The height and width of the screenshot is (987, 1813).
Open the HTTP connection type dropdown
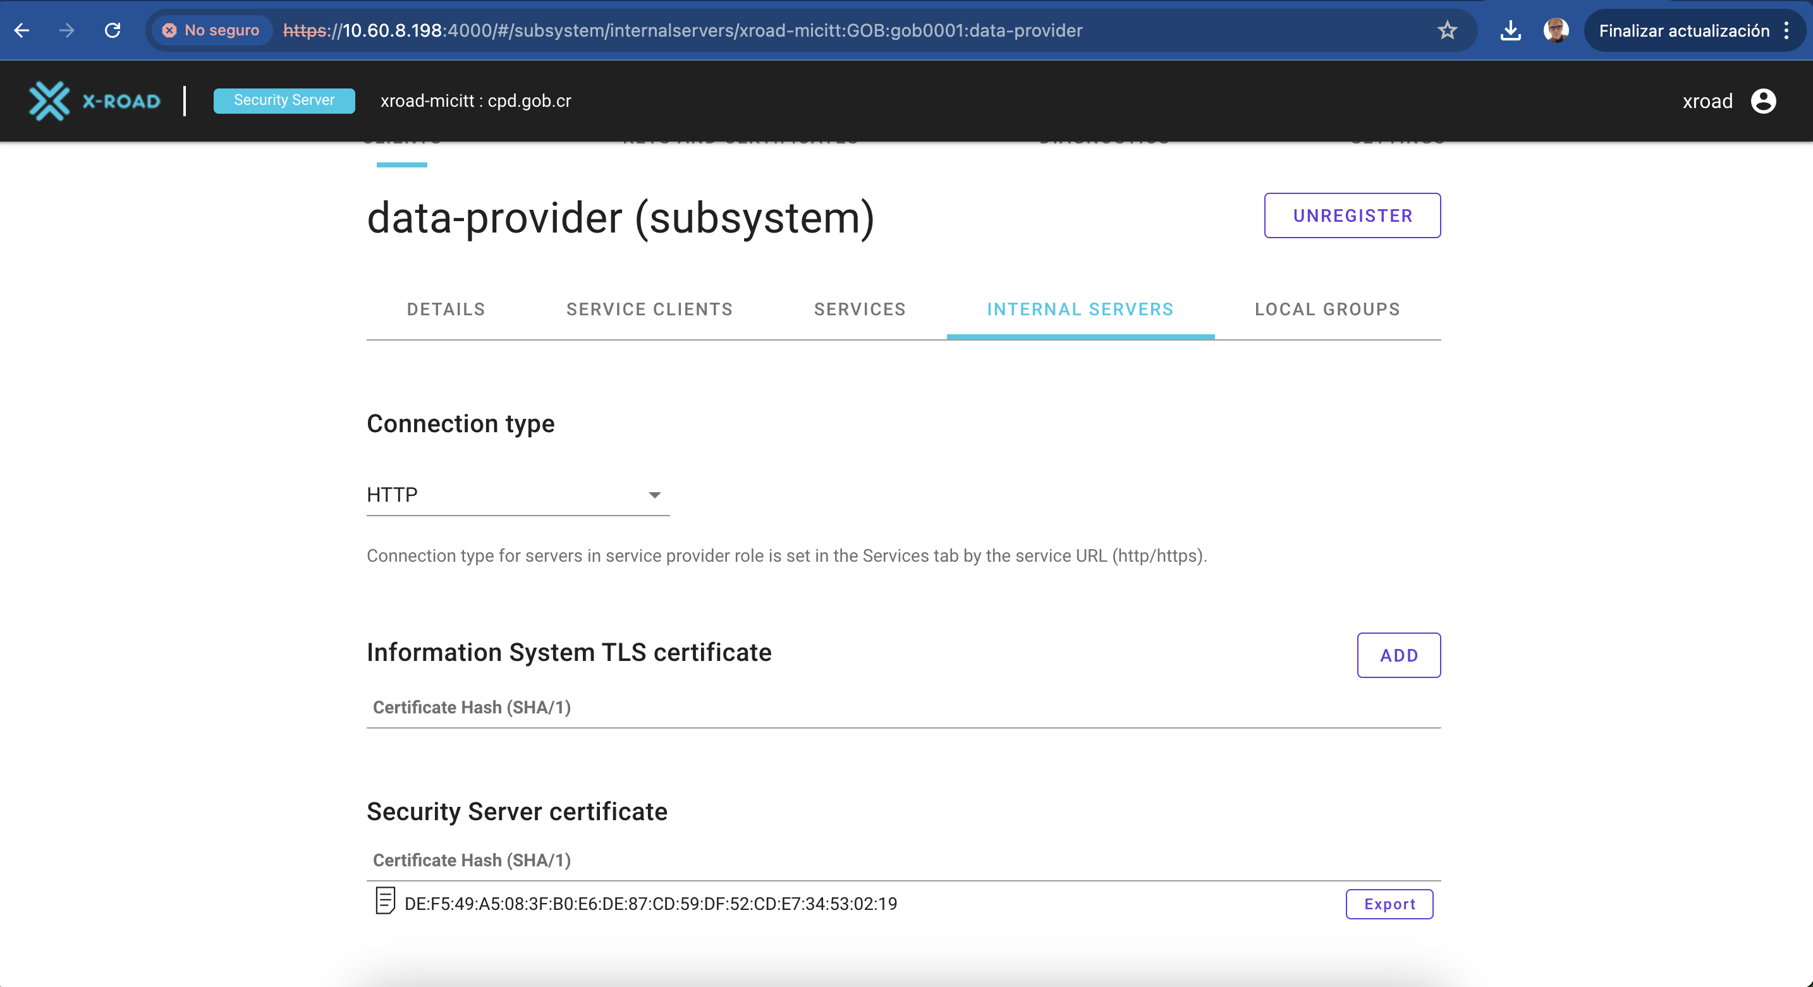(517, 495)
